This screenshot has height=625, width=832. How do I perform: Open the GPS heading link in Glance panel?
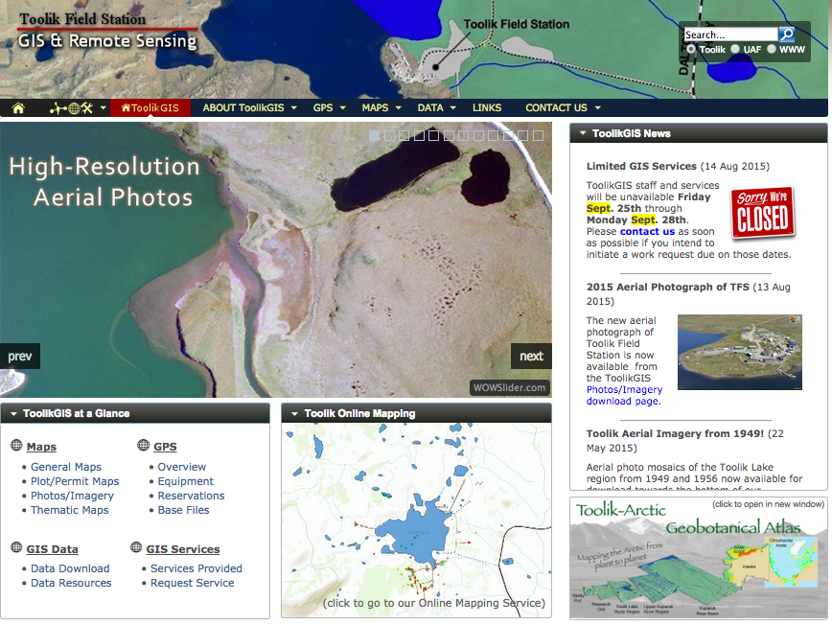(x=165, y=447)
